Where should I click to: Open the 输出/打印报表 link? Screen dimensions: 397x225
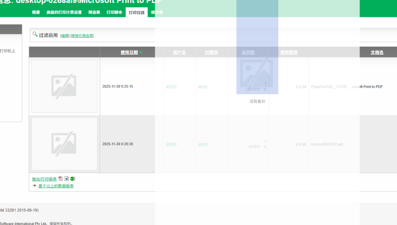pyautogui.click(x=44, y=179)
